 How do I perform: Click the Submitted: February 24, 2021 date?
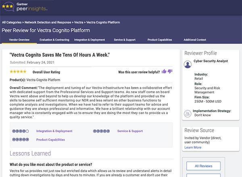pos(32,62)
